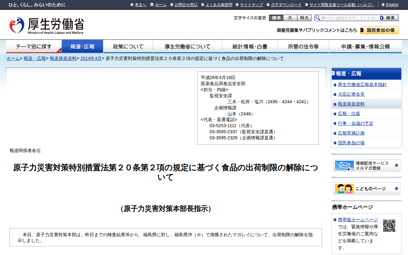Open the 申請・募集・情報公開 tab

click(365, 47)
